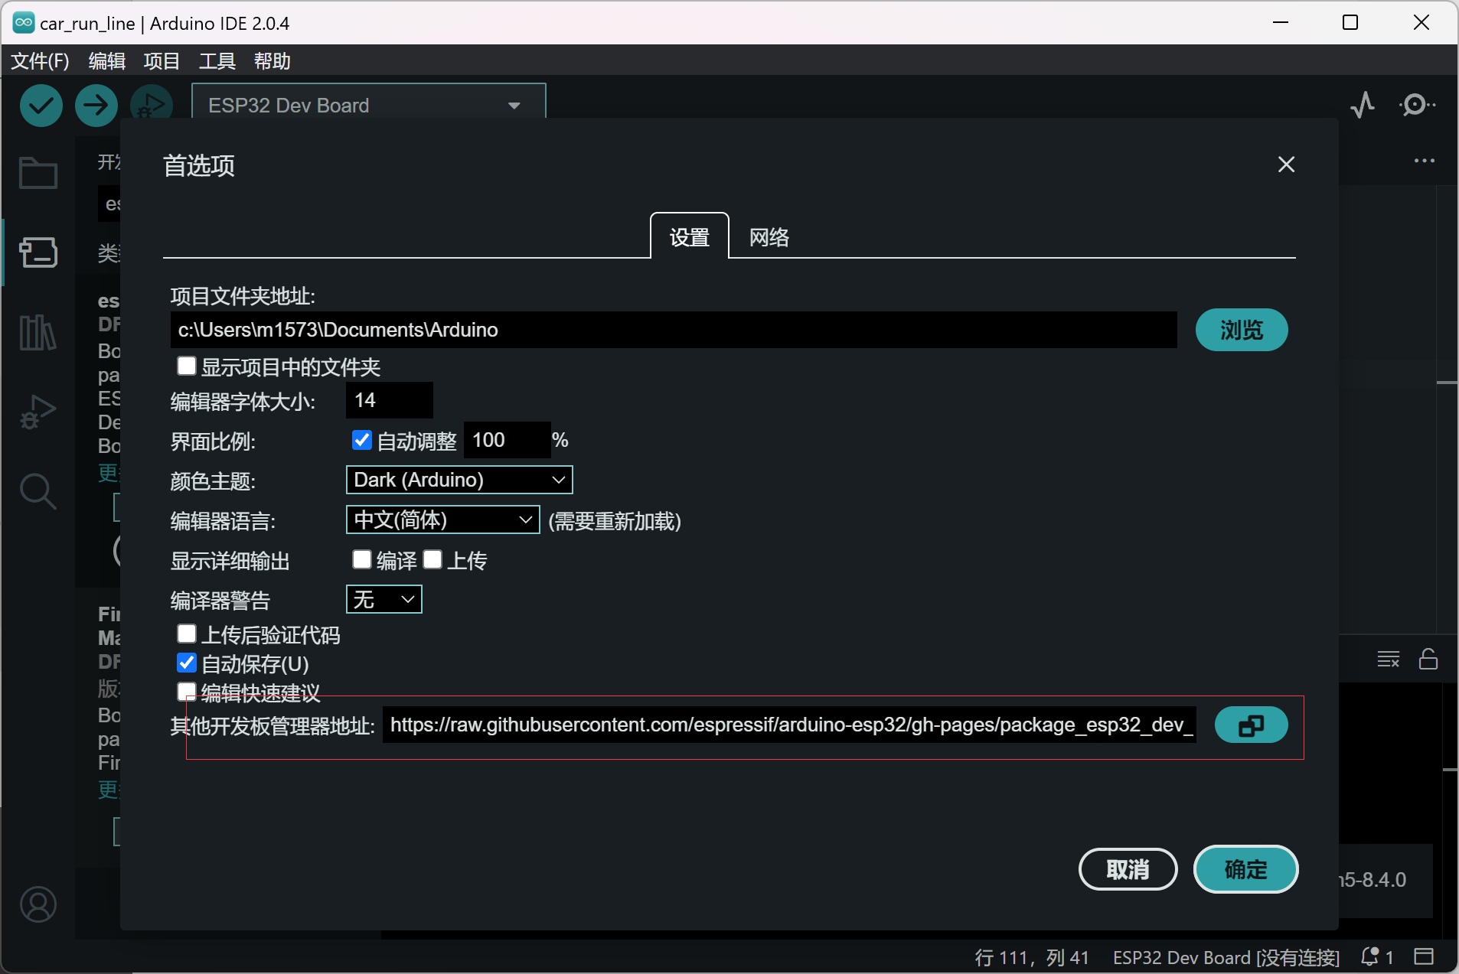Open the Boards Manager sidebar icon
Viewport: 1459px width, 974px height.
coord(38,252)
